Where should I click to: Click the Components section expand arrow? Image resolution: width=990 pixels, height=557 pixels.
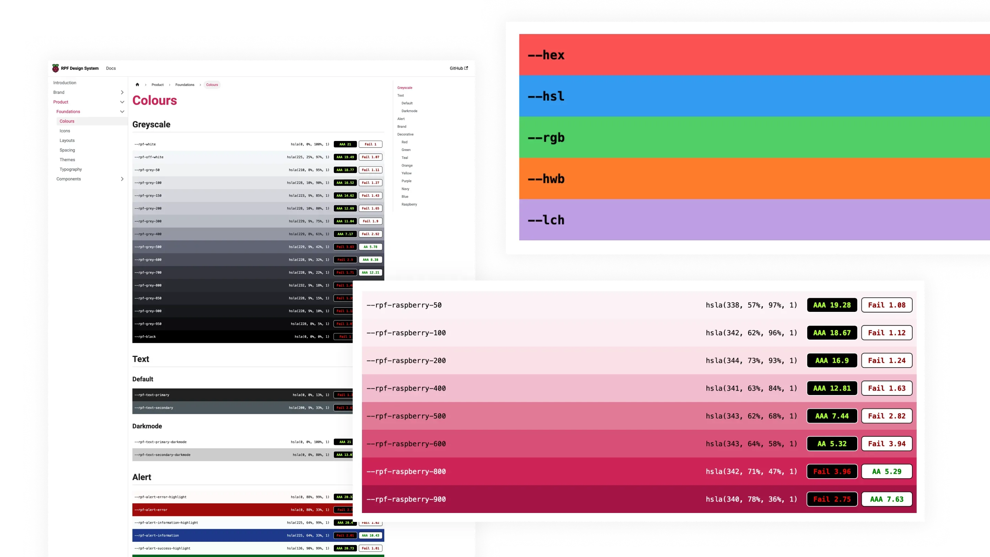[x=122, y=178]
